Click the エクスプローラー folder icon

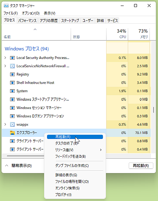(x=12, y=133)
